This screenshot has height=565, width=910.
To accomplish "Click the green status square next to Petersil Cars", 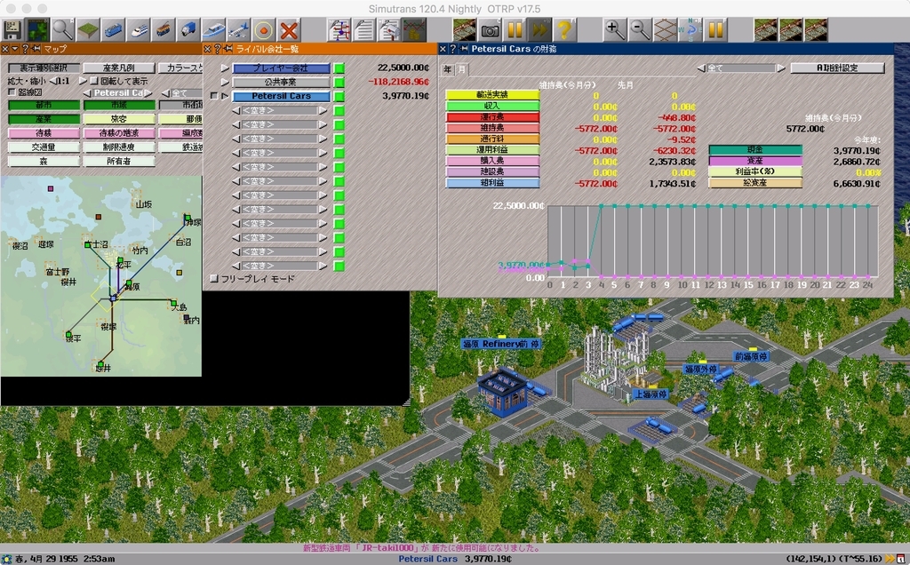I will [x=339, y=96].
